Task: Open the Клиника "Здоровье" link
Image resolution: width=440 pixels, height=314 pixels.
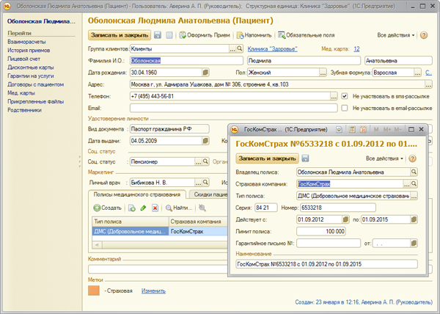Action: tap(272, 49)
